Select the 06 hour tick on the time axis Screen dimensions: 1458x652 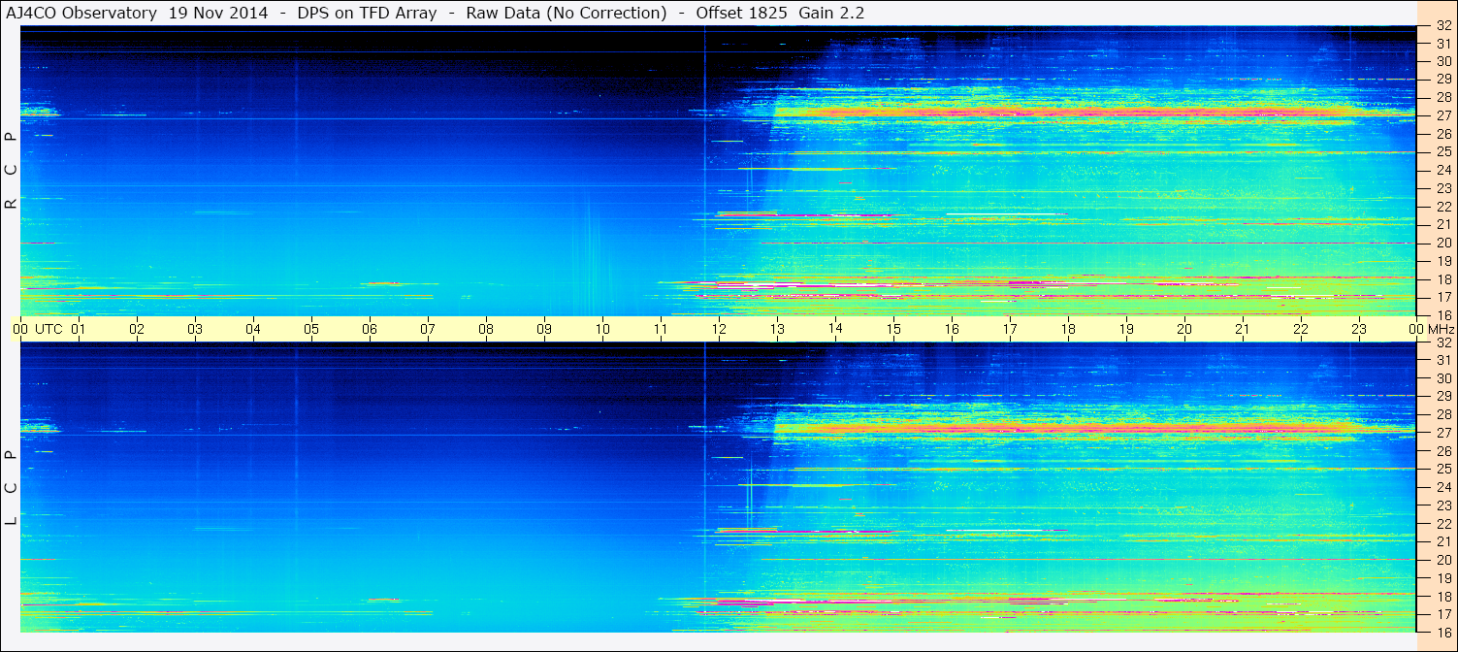(x=370, y=329)
